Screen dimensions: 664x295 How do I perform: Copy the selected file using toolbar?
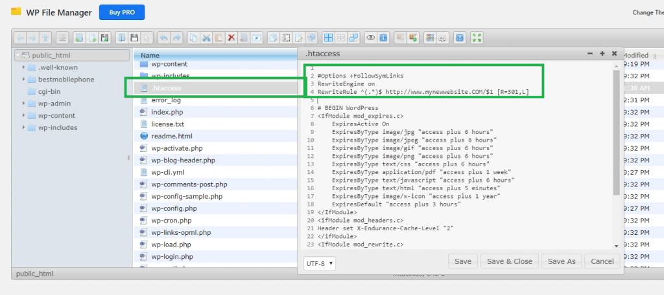pos(193,38)
